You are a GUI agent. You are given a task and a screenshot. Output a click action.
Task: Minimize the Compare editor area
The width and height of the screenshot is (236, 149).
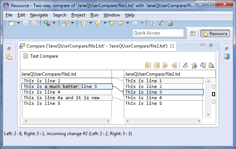[203, 45]
